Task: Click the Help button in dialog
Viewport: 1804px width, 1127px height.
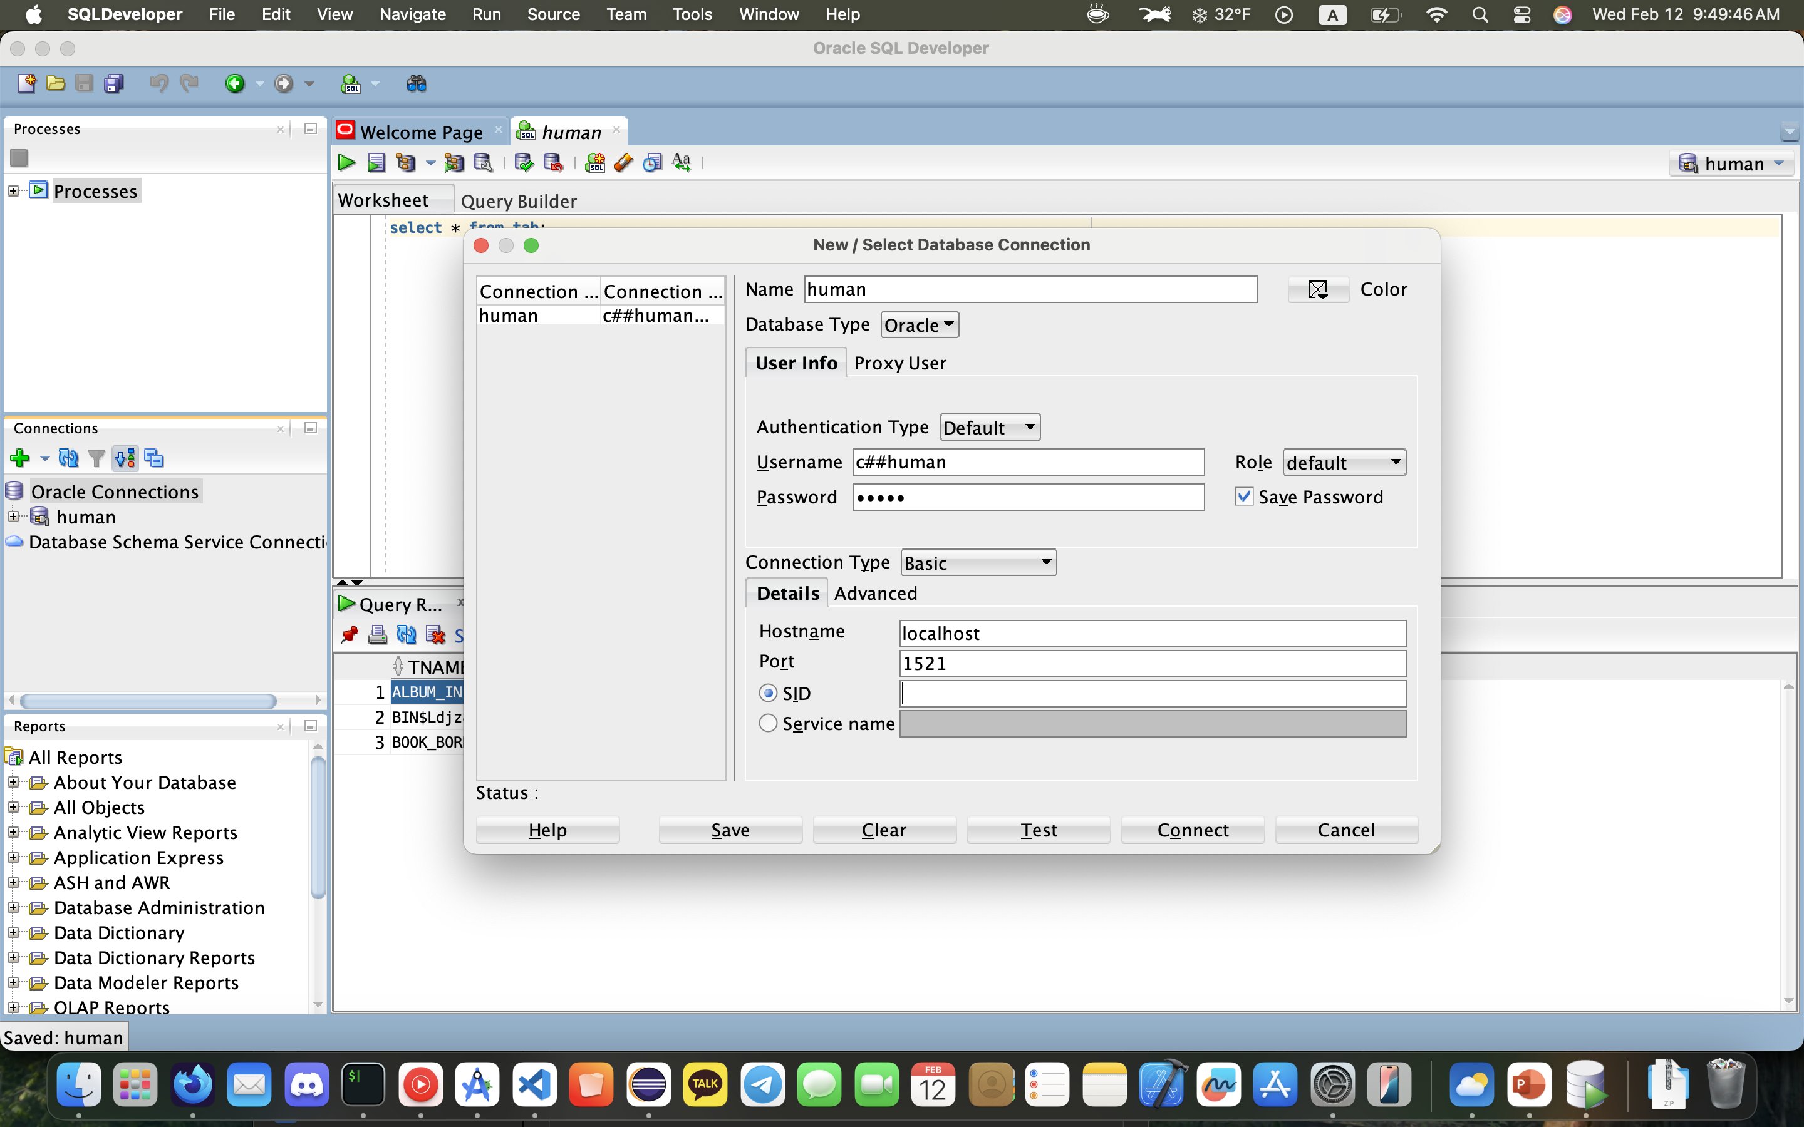Action: 547,830
